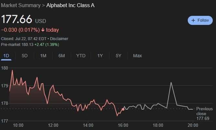Select the 1Y range tab

coord(100,56)
